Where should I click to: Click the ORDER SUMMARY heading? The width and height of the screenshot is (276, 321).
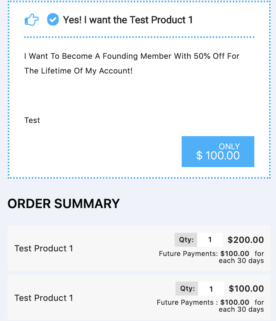(x=64, y=203)
